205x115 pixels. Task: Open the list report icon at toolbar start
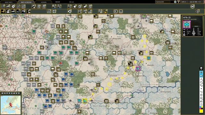click(3, 6)
